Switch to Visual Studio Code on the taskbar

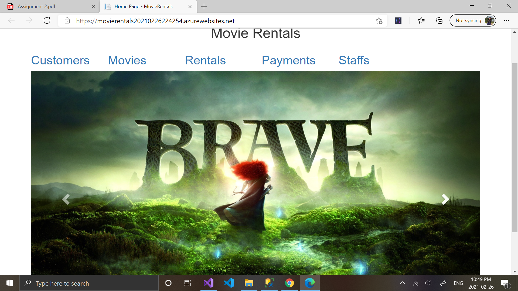tap(229, 283)
